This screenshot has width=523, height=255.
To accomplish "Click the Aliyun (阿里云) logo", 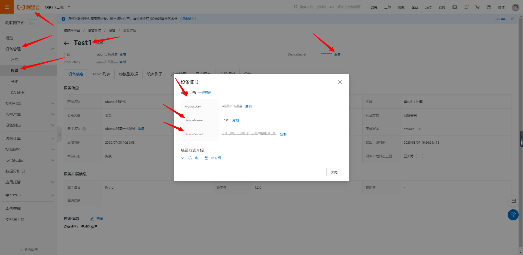I will point(28,7).
